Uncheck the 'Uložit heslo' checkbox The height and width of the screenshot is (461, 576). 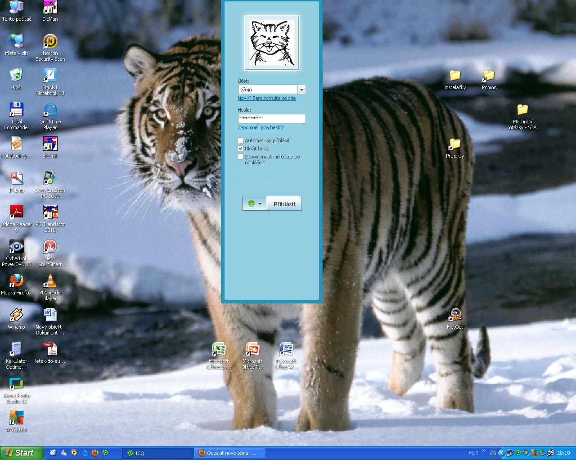tap(241, 149)
